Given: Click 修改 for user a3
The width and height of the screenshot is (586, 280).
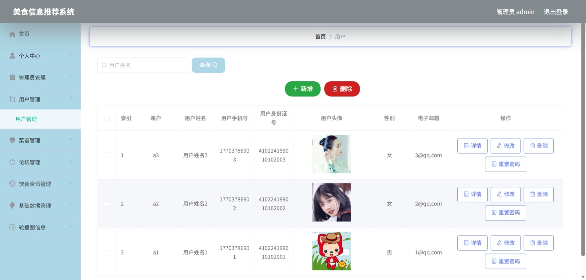Looking at the screenshot, I should 506,146.
